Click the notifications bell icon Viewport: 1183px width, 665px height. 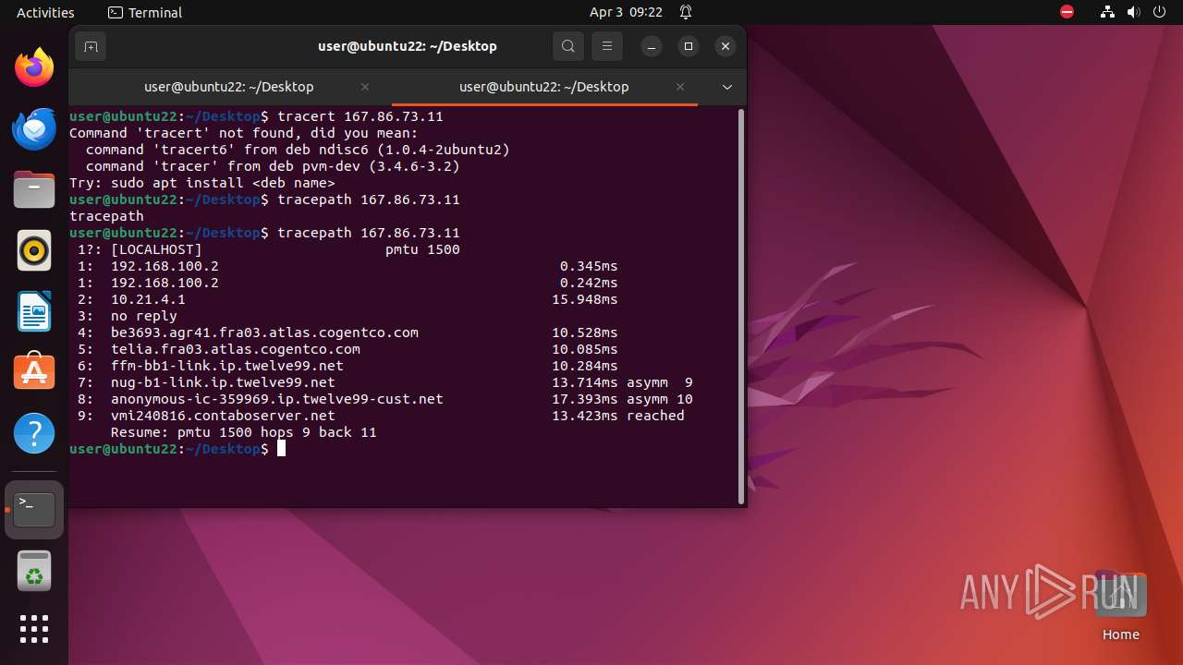686,12
